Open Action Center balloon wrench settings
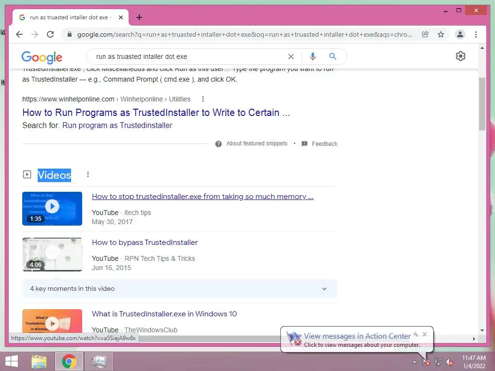The image size is (495, 371). pos(416,334)
